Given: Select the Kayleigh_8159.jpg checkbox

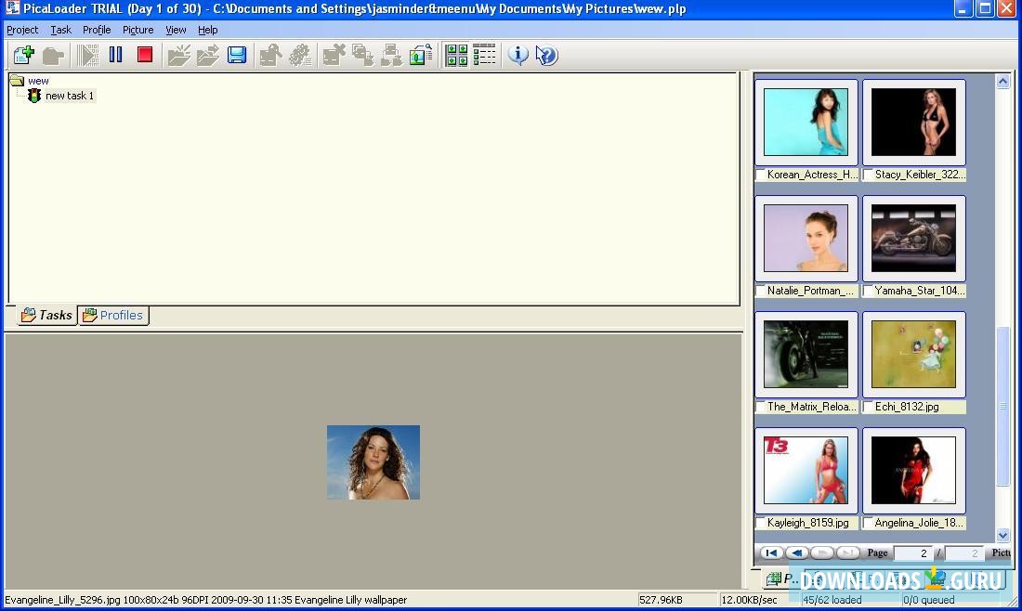Looking at the screenshot, I should click(761, 523).
